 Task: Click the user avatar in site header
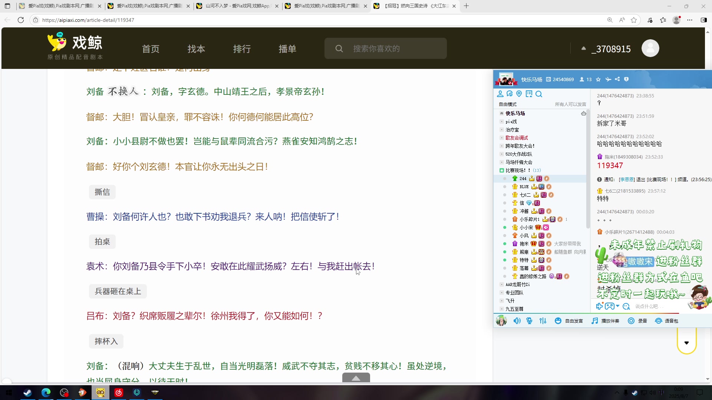(650, 48)
